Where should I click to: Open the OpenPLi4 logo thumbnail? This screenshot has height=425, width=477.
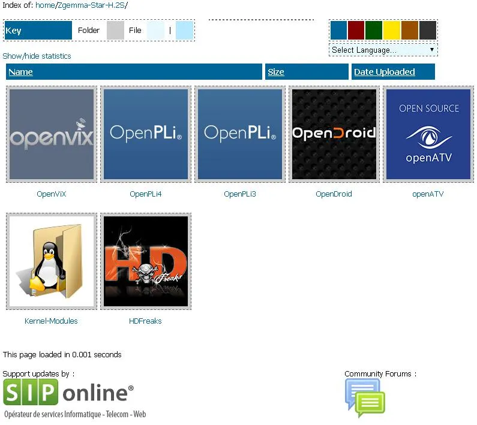(146, 134)
